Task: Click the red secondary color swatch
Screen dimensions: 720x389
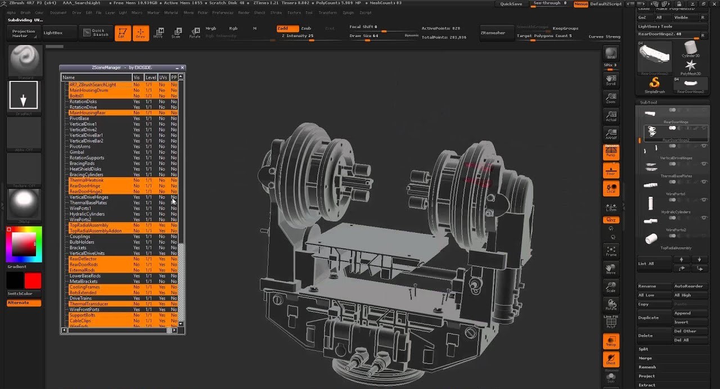Action: pyautogui.click(x=33, y=281)
